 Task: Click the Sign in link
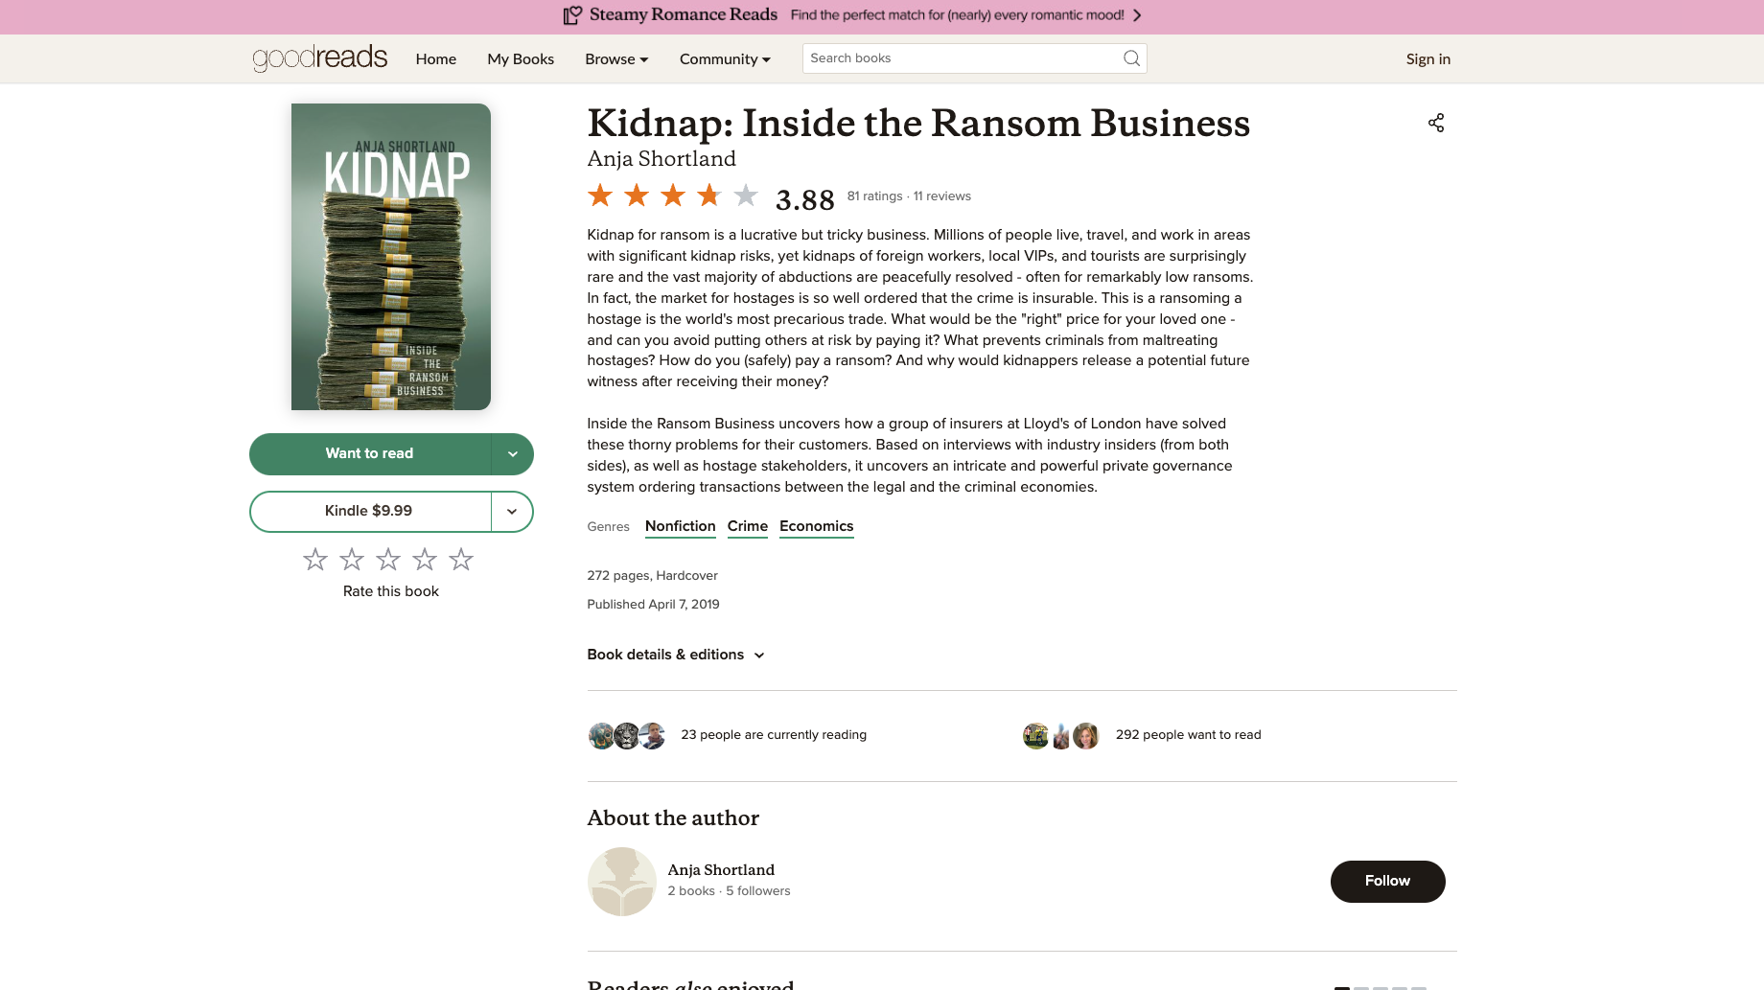[1427, 59]
